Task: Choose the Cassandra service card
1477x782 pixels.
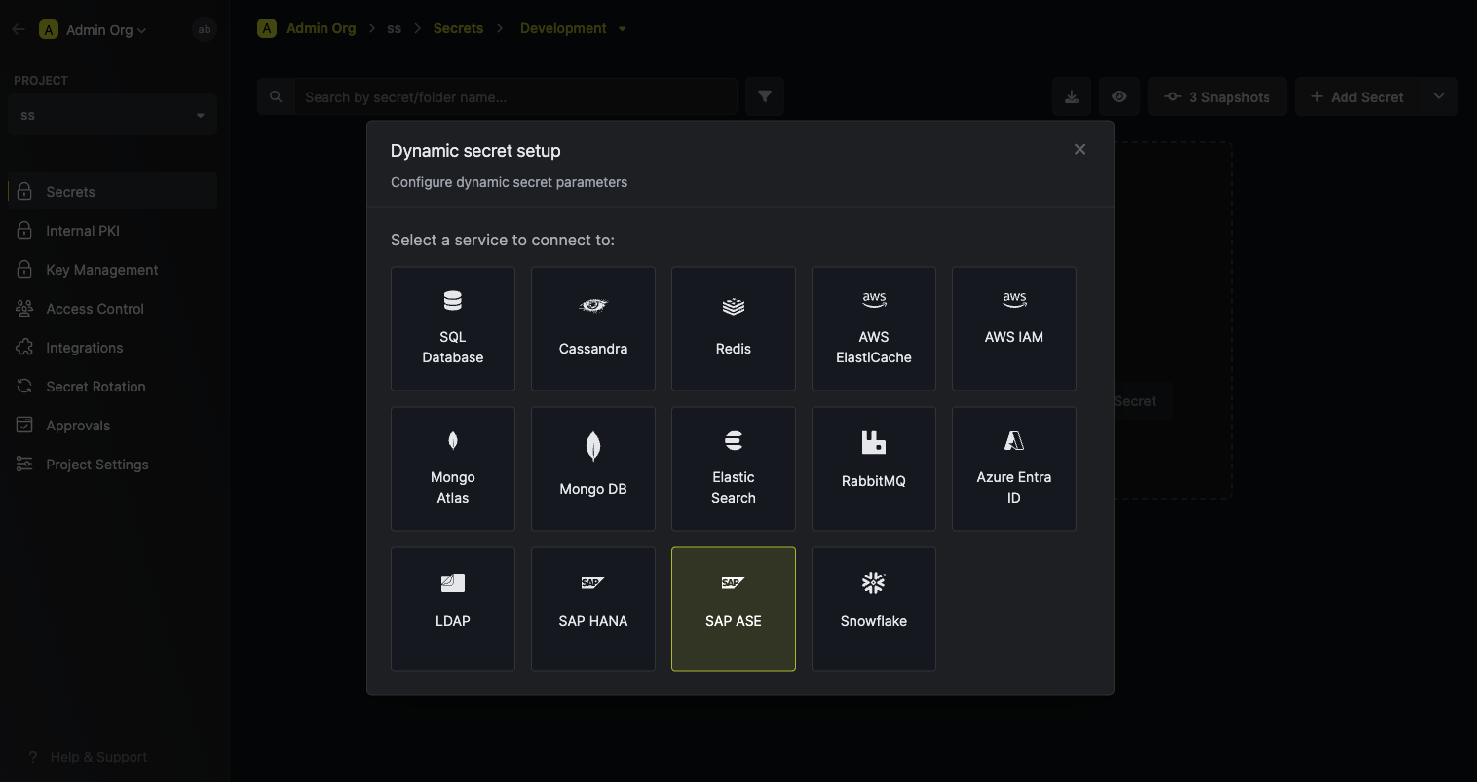Action: tap(593, 328)
